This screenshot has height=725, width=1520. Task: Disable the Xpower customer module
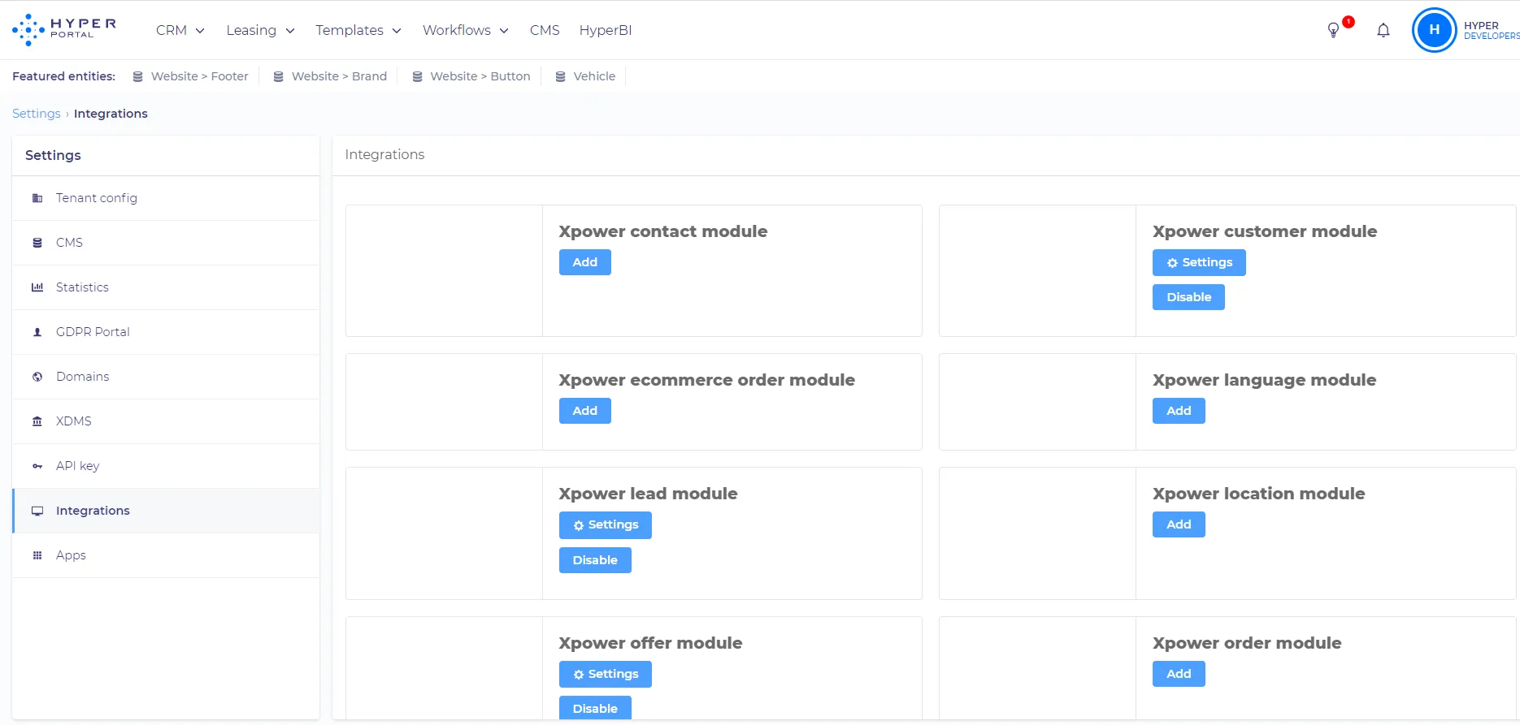[1188, 297]
